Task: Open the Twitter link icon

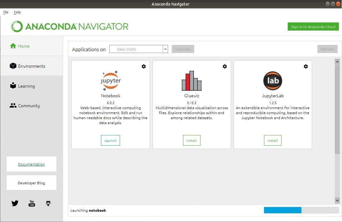Action: tap(15, 203)
